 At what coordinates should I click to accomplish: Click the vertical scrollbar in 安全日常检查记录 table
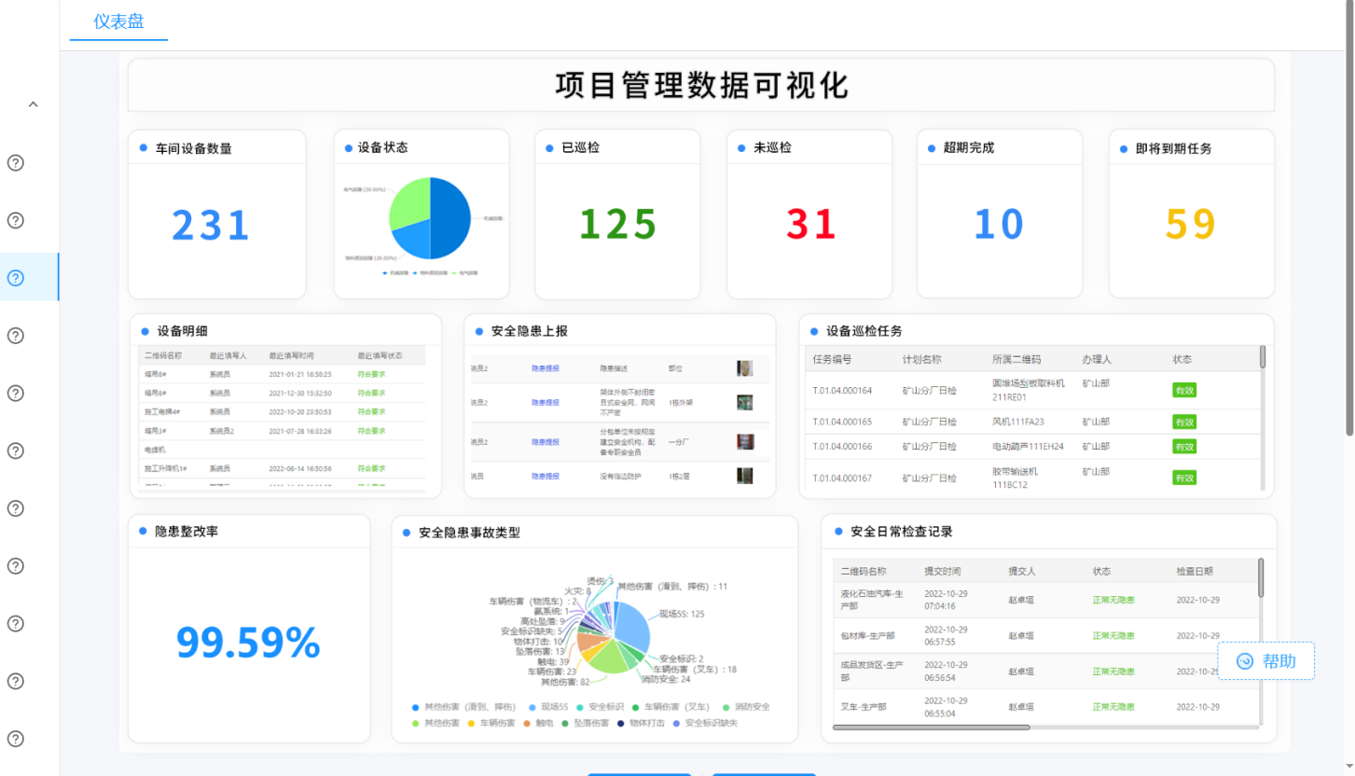[x=1262, y=578]
